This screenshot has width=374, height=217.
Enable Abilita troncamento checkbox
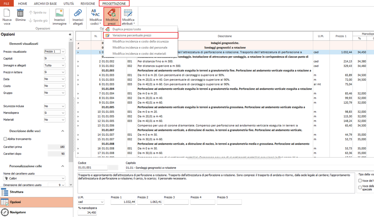click(5, 139)
